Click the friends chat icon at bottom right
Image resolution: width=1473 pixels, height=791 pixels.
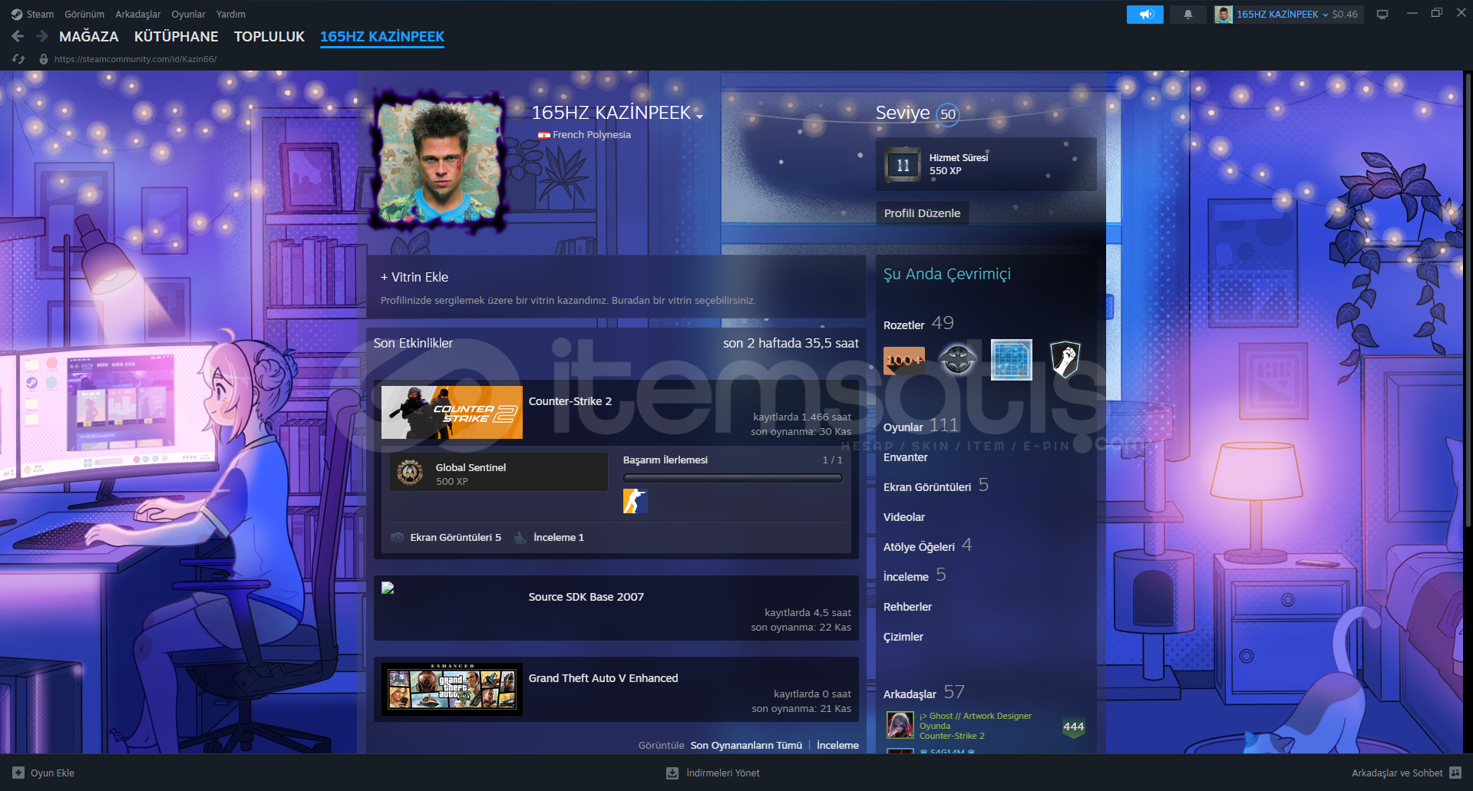click(x=1455, y=773)
